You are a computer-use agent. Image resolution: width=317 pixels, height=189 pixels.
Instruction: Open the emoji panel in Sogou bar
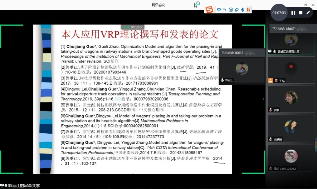click(231, 10)
